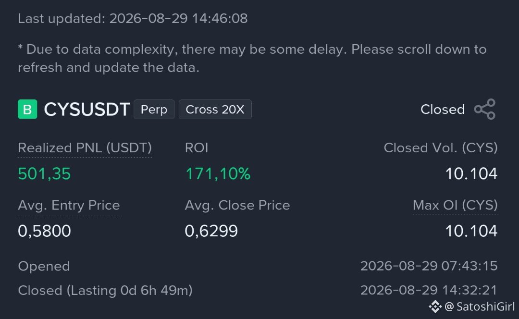Click the Closed Vol. (CYS) label
Image resolution: width=519 pixels, height=319 pixels.
(441, 148)
